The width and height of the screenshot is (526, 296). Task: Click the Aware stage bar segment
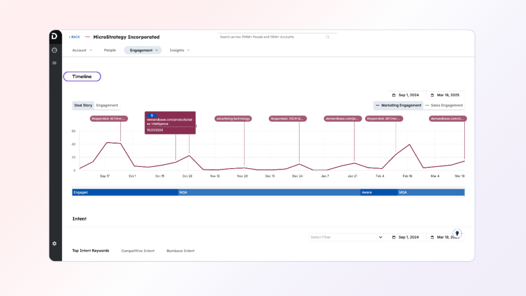coord(379,192)
